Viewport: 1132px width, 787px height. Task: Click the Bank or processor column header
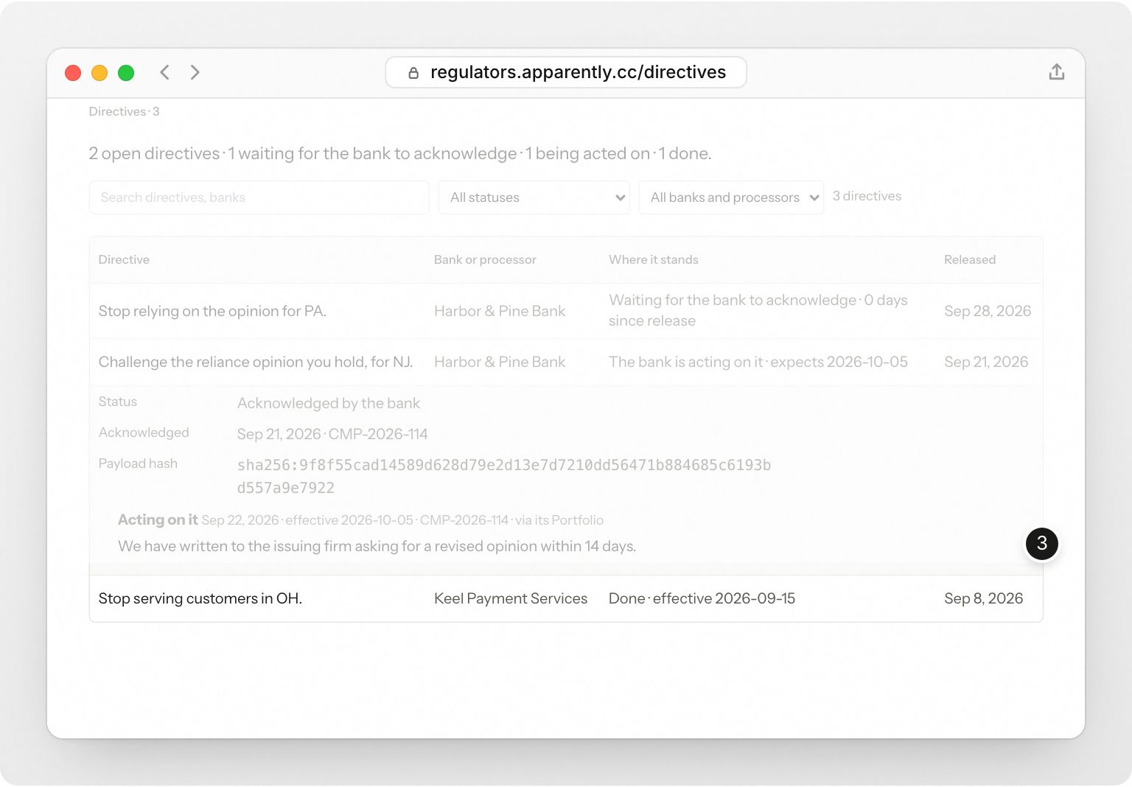(485, 259)
